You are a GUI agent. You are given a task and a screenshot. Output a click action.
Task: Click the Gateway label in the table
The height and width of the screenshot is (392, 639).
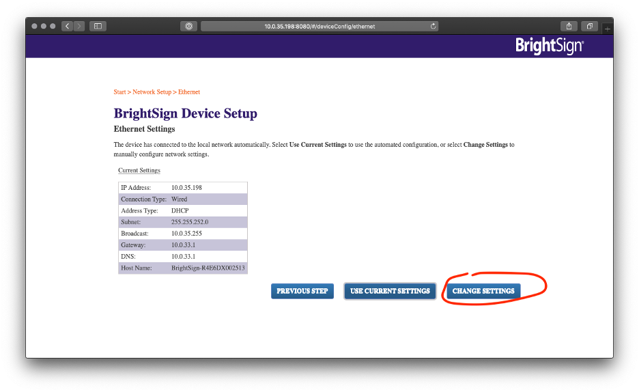133,245
